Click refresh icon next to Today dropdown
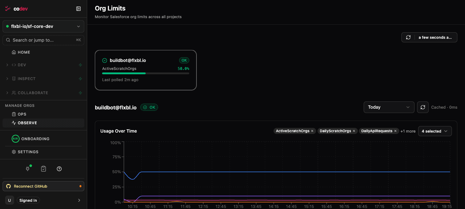The width and height of the screenshot is (465, 209). point(422,107)
